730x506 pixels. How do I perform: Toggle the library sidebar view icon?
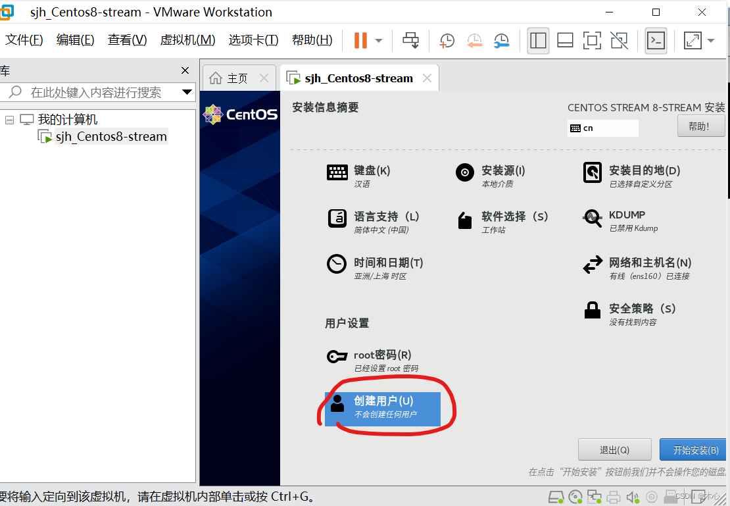tap(538, 41)
